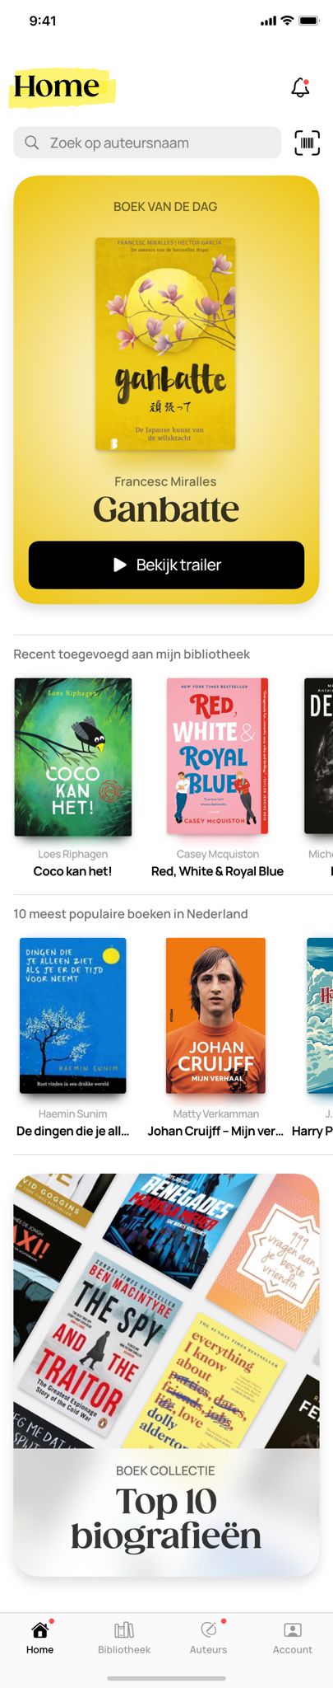This screenshot has width=333, height=1688.
Task: Select the Johan Cruijff book cover
Action: click(215, 1015)
